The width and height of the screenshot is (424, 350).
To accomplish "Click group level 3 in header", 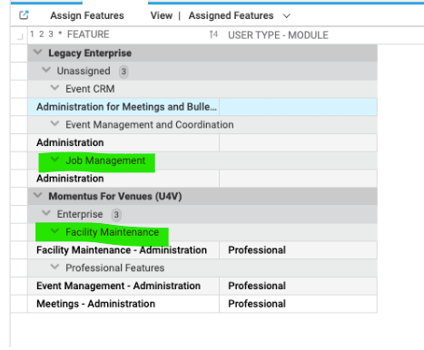I will point(51,34).
